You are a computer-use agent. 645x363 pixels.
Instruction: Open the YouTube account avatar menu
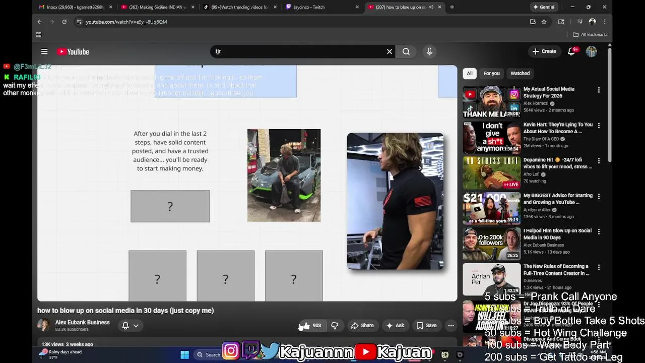coord(591,51)
